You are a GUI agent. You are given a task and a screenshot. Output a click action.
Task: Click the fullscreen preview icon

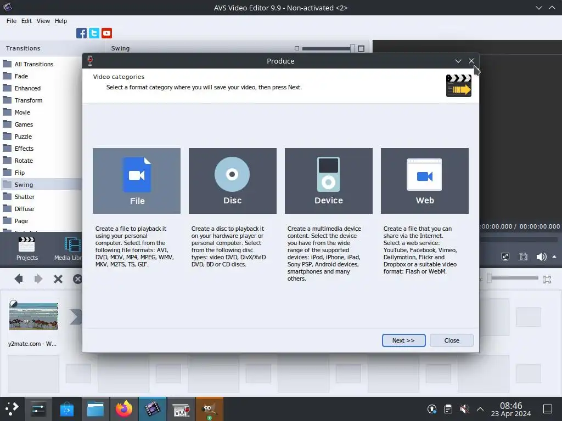click(x=505, y=257)
